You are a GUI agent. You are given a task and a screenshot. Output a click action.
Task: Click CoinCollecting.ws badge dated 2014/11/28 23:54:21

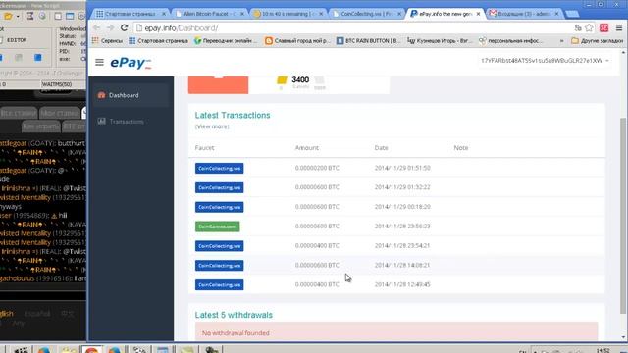[219, 246]
